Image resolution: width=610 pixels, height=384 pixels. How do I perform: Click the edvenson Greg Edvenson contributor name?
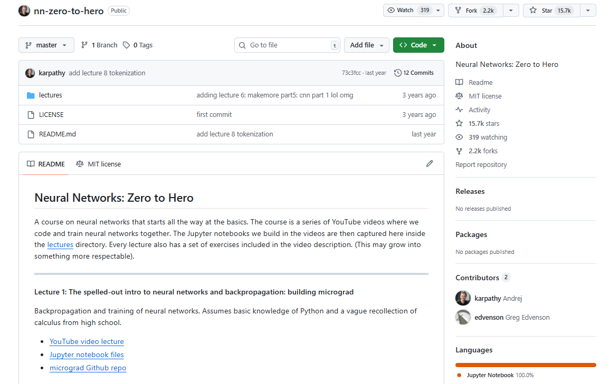[512, 317]
